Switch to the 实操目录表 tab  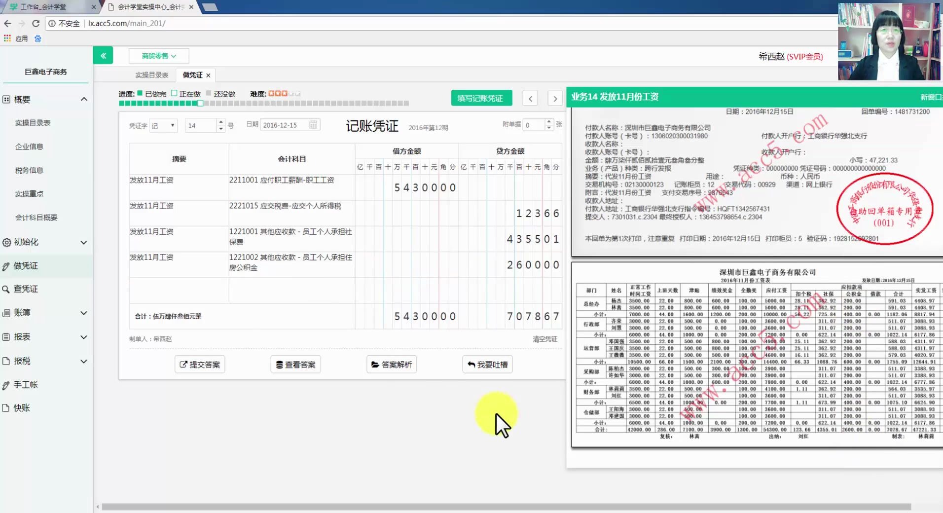click(151, 74)
